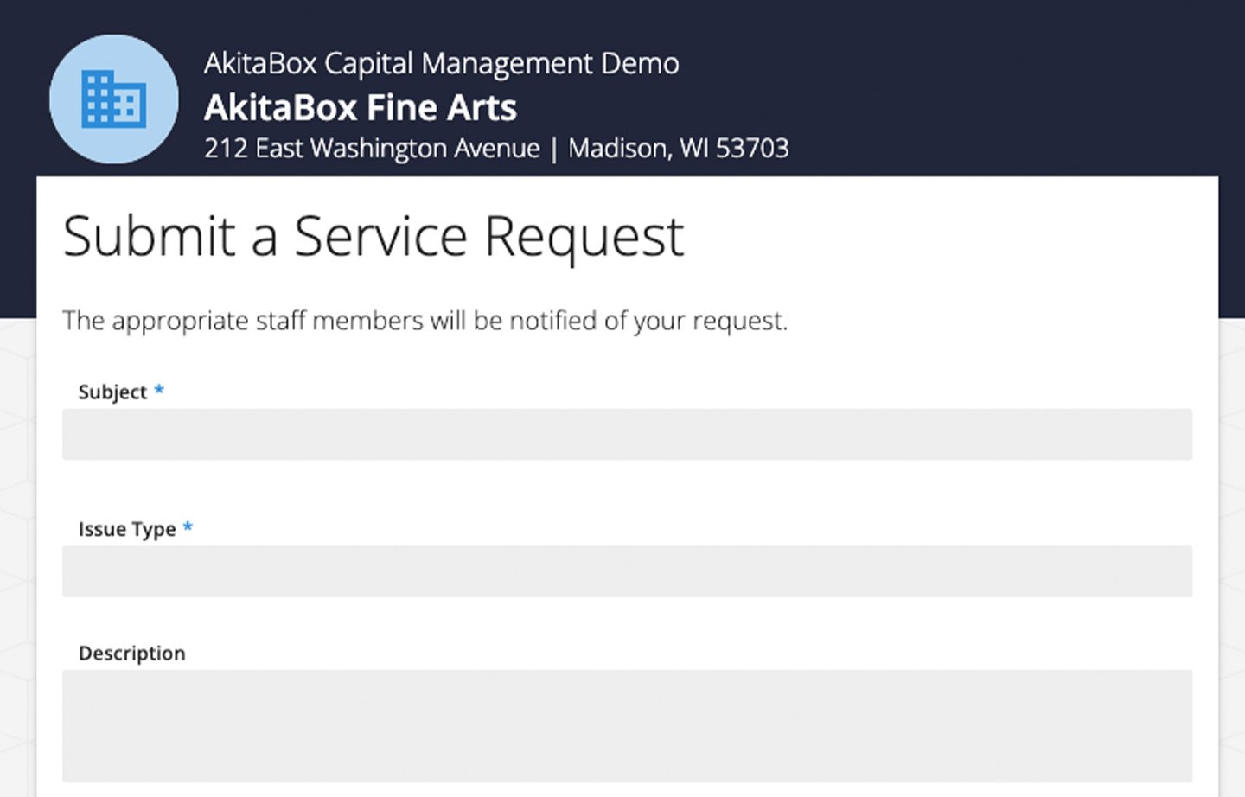This screenshot has width=1245, height=797.
Task: Click the pipe separator in the address line
Action: [x=554, y=150]
